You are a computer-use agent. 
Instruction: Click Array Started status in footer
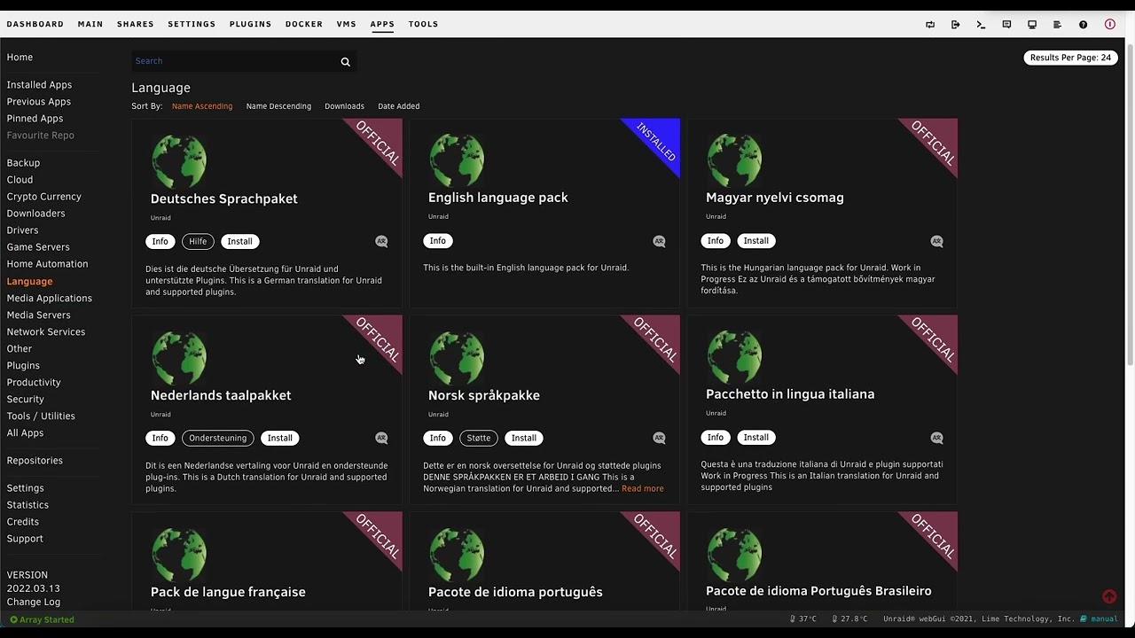pos(42,619)
